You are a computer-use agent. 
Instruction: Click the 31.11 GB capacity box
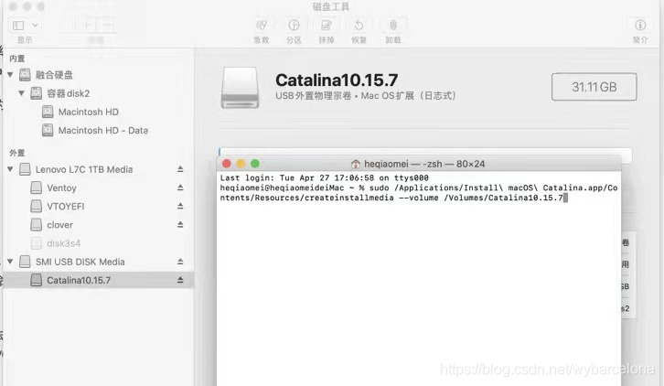click(594, 87)
